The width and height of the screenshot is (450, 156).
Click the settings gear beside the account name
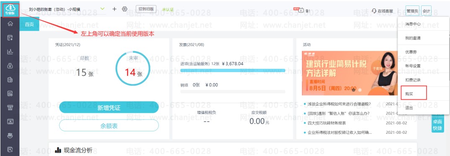[x=124, y=9]
